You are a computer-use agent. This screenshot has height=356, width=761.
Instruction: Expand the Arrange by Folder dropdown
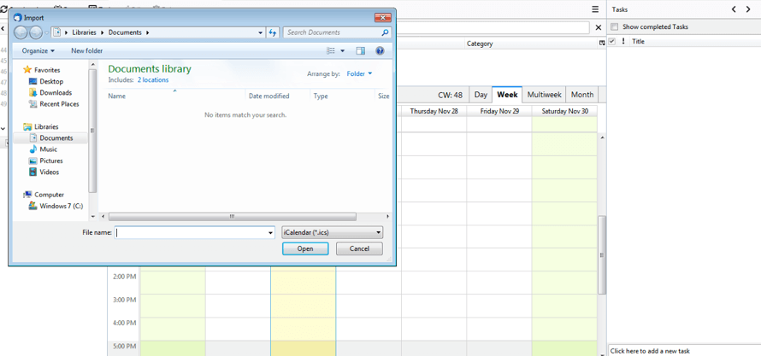[359, 74]
